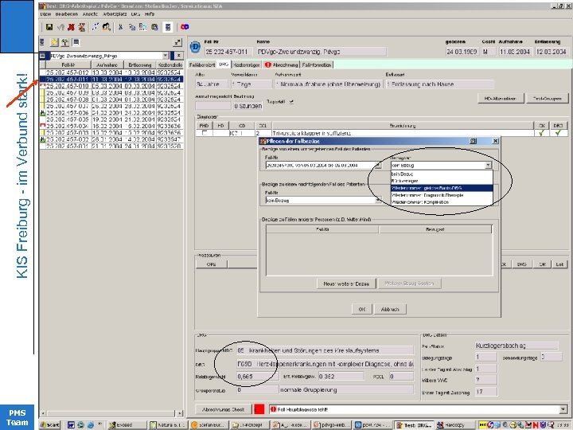573x430 pixels.
Task: Click the tree-structure icon in left panel
Action: (65, 42)
